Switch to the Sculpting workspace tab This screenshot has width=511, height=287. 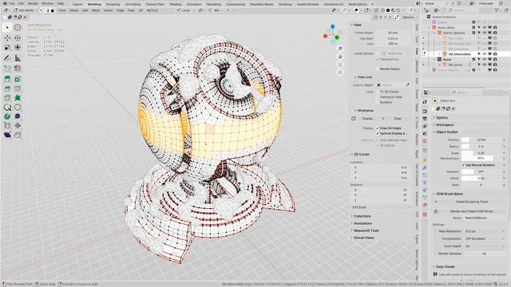pyautogui.click(x=113, y=4)
